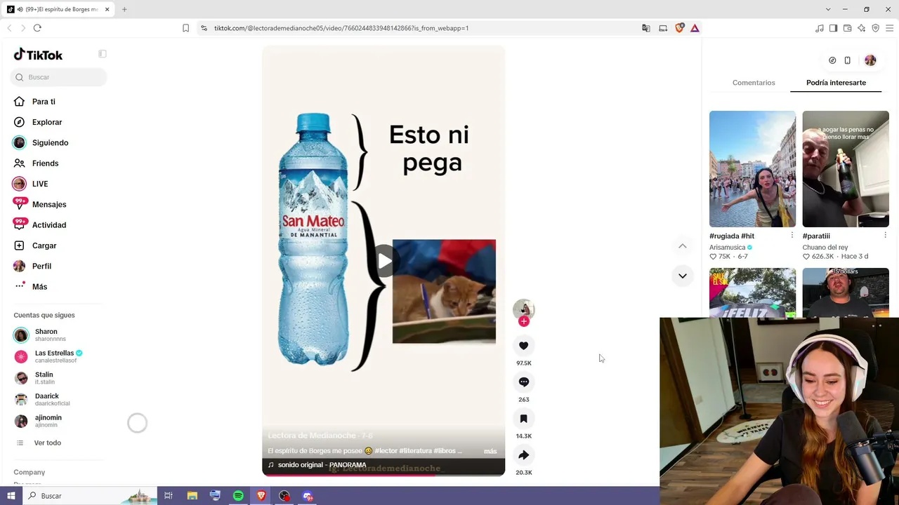
Task: Open the Cargar upload page
Action: (x=44, y=245)
